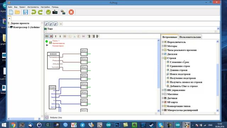Screen dimensions: 227x128
Task: Switch to Встроенные tab
Action: pyautogui.click(x=170, y=37)
